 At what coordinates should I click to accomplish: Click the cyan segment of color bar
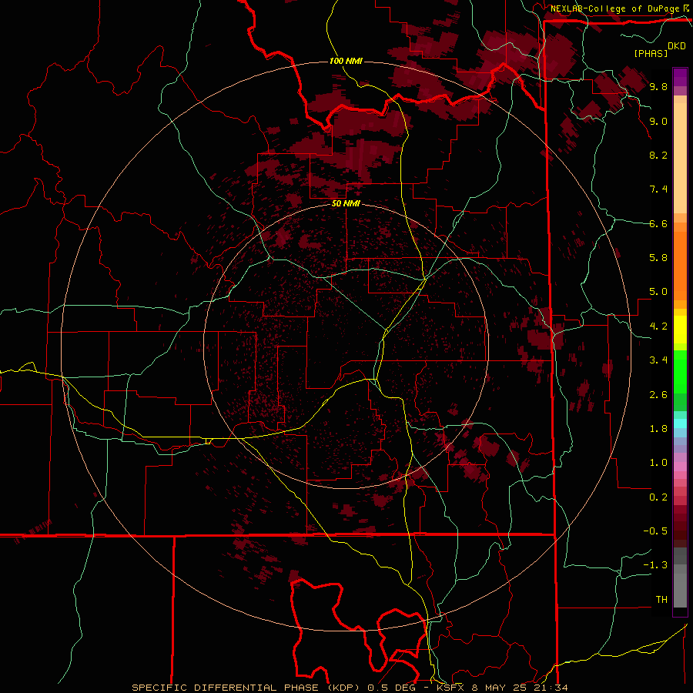coord(680,423)
